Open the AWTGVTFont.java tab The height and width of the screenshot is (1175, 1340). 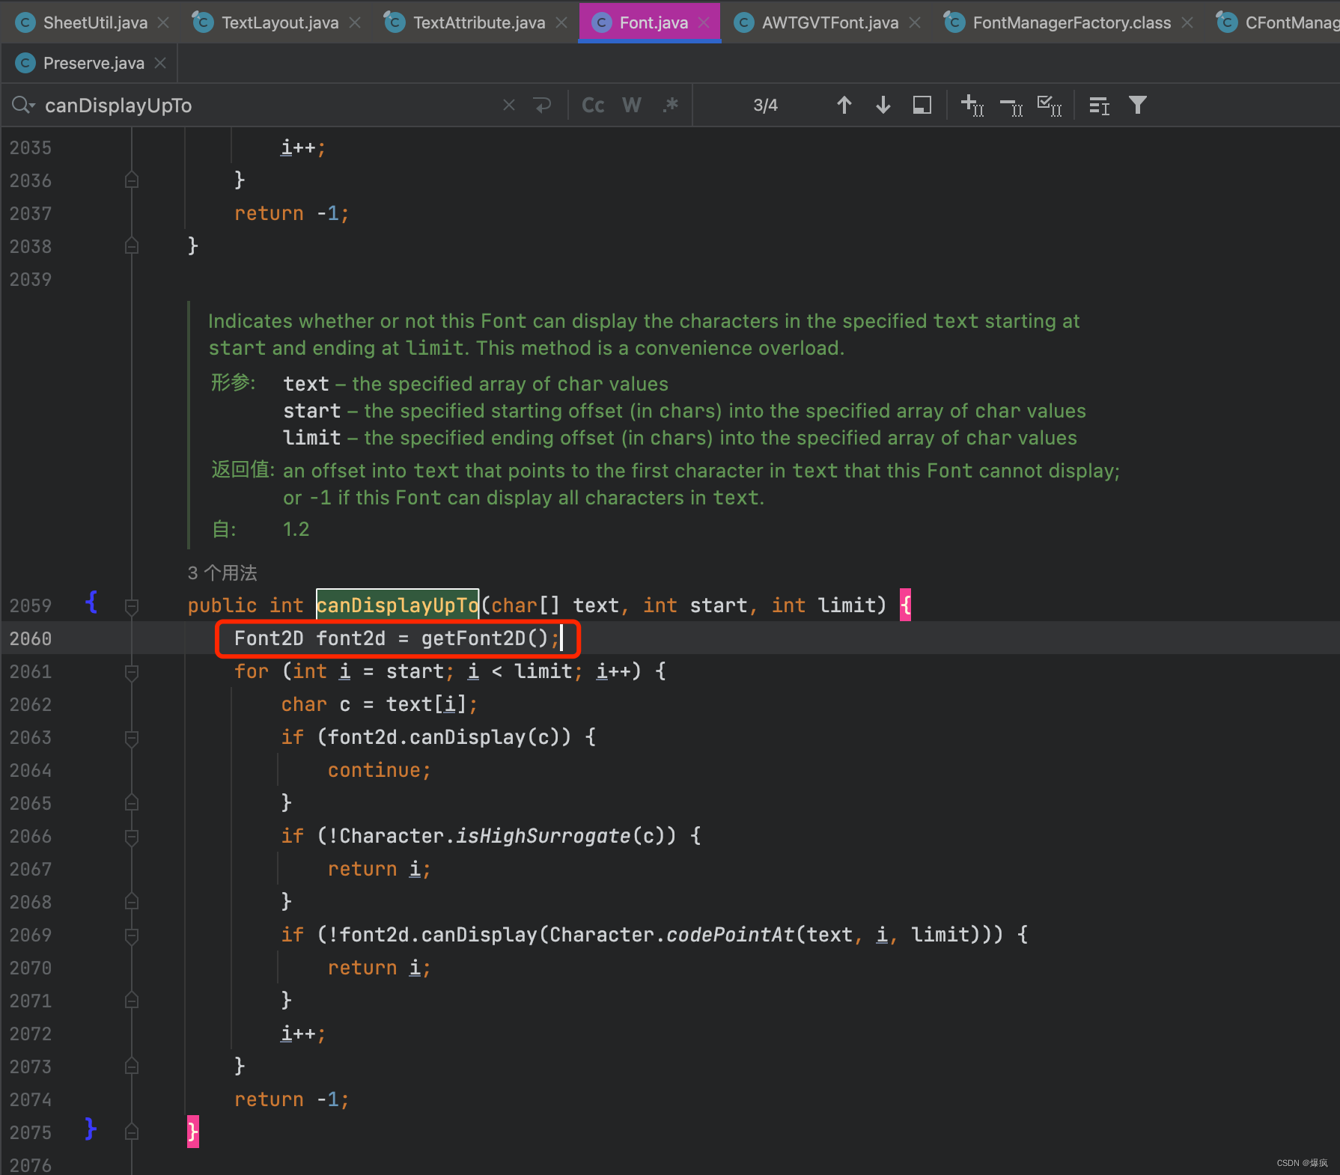829,22
